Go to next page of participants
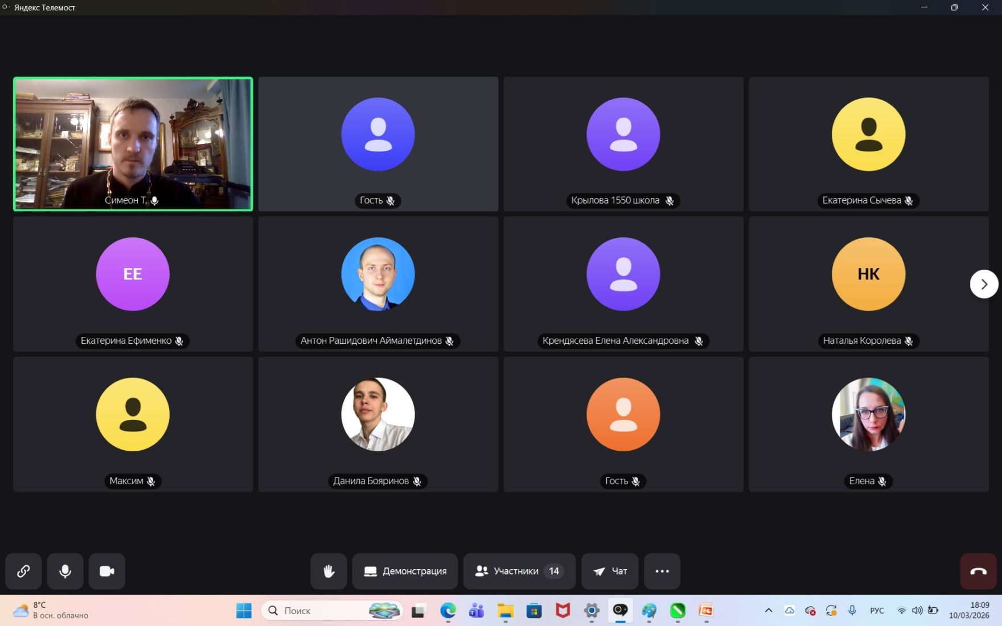The height and width of the screenshot is (626, 1002). point(984,284)
